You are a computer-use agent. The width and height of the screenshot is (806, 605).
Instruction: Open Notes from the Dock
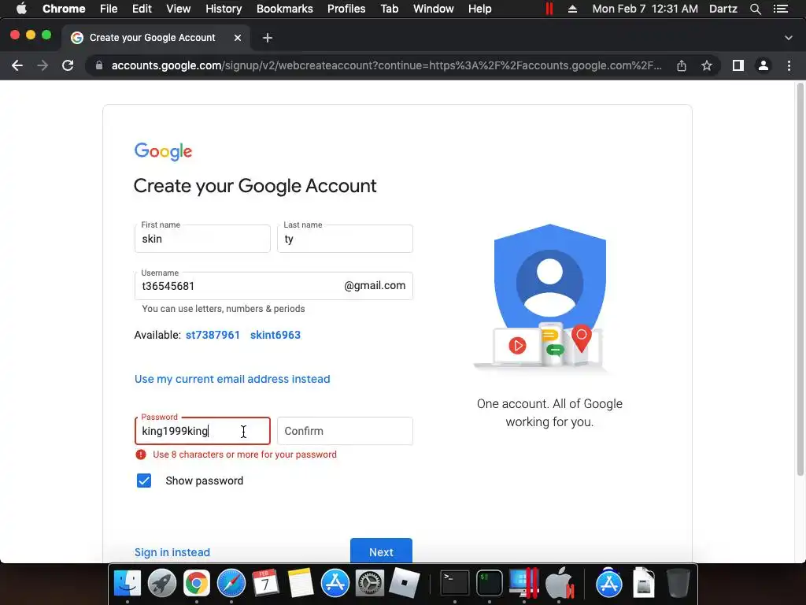pyautogui.click(x=300, y=584)
